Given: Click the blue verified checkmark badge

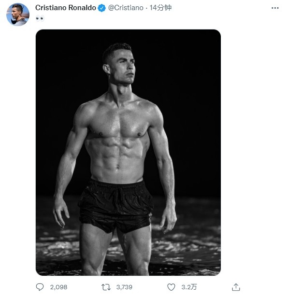Looking at the screenshot, I should coord(101,8).
